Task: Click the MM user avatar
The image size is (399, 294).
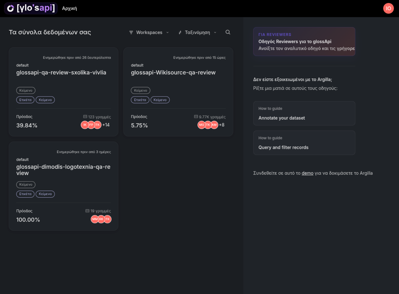Action: click(x=95, y=219)
